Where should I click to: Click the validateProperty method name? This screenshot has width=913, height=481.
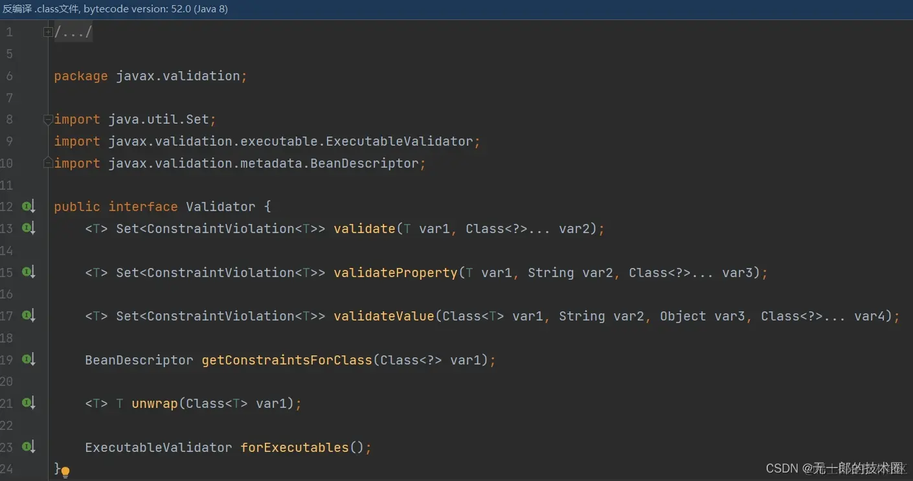coord(396,273)
